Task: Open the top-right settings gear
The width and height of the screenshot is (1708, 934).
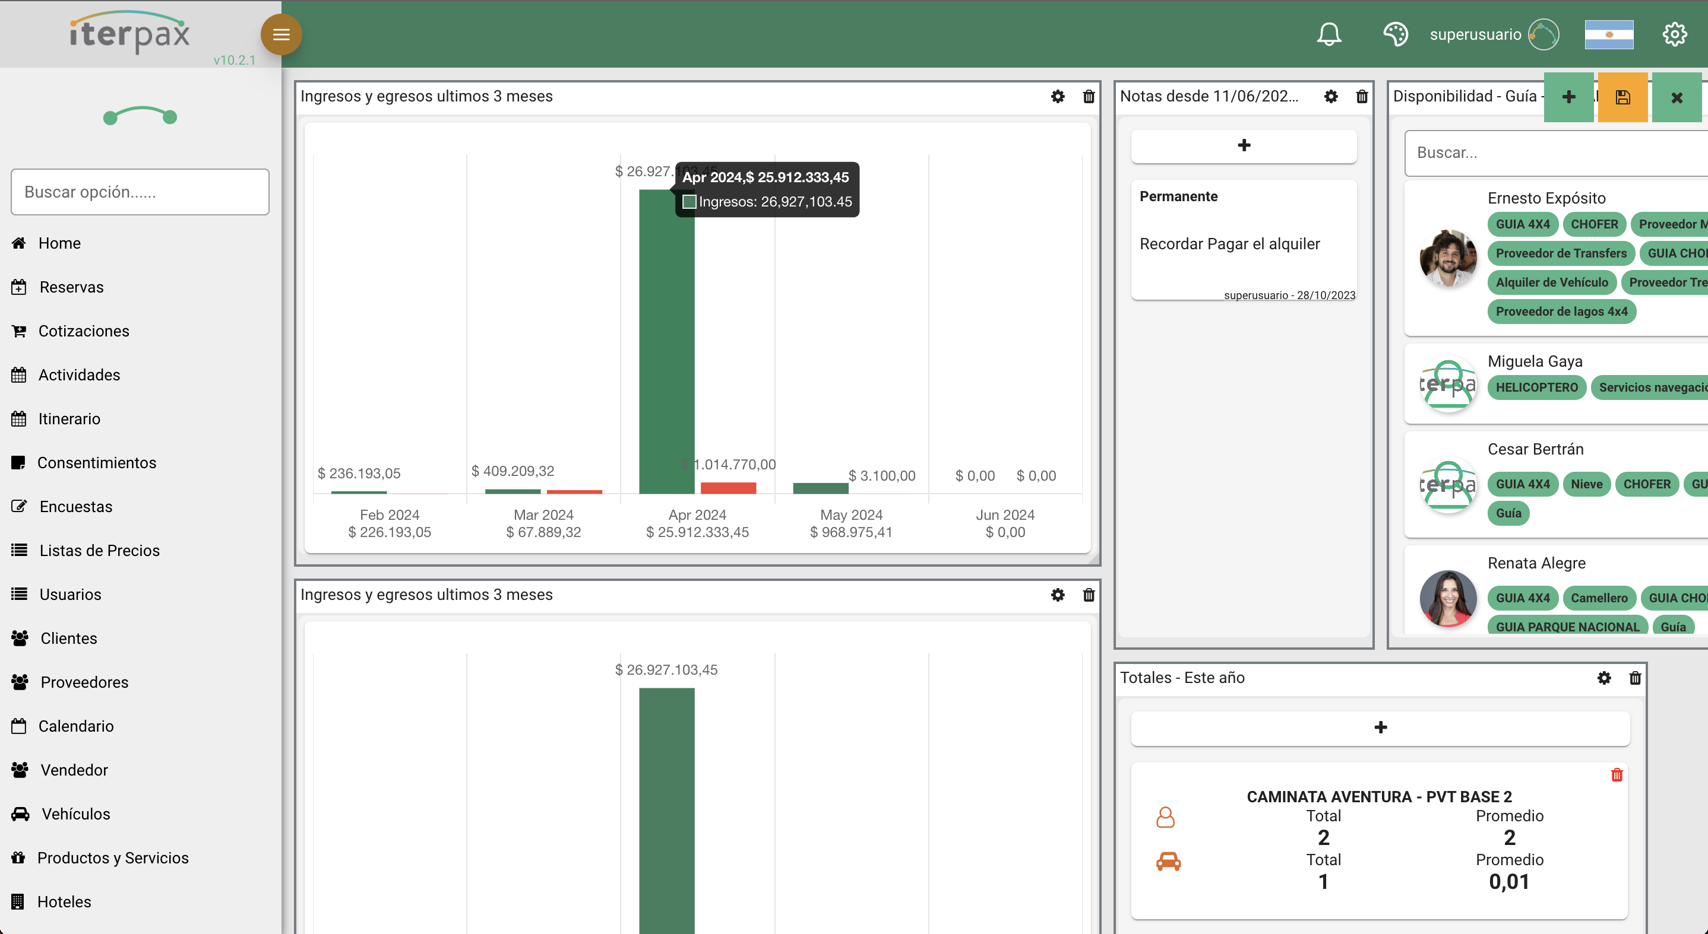Action: click(1674, 34)
